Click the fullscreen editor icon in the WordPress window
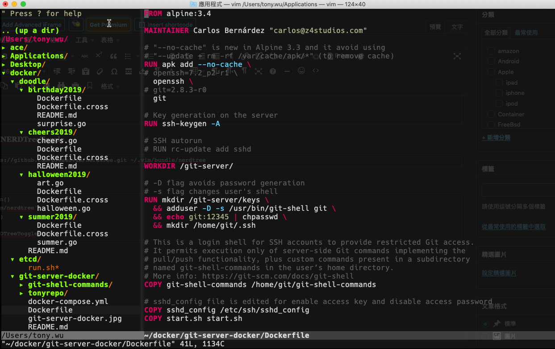 click(x=457, y=56)
